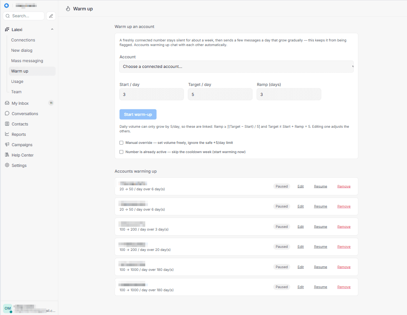Click the My Inbox unread count badge
407x315 pixels.
tap(51, 103)
